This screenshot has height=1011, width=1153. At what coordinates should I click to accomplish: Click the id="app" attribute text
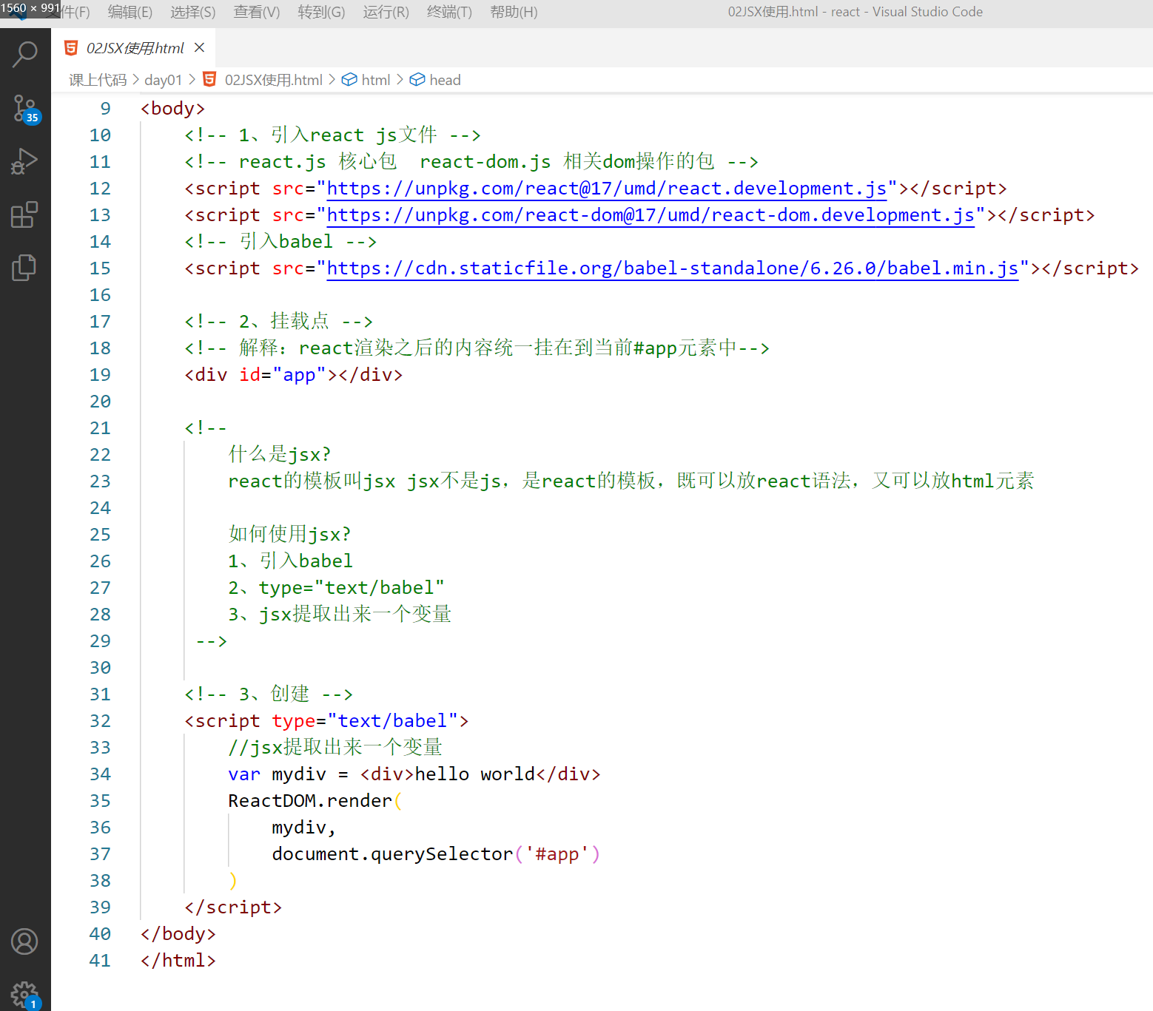(x=282, y=375)
